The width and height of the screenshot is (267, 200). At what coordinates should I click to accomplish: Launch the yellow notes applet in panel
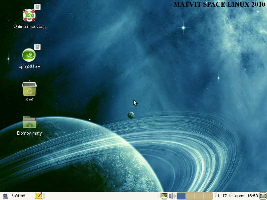38,196
